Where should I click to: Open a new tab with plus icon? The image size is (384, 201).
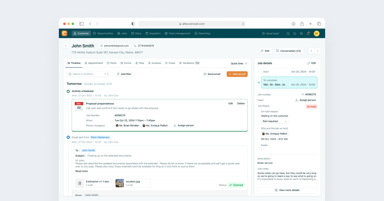(x=310, y=24)
